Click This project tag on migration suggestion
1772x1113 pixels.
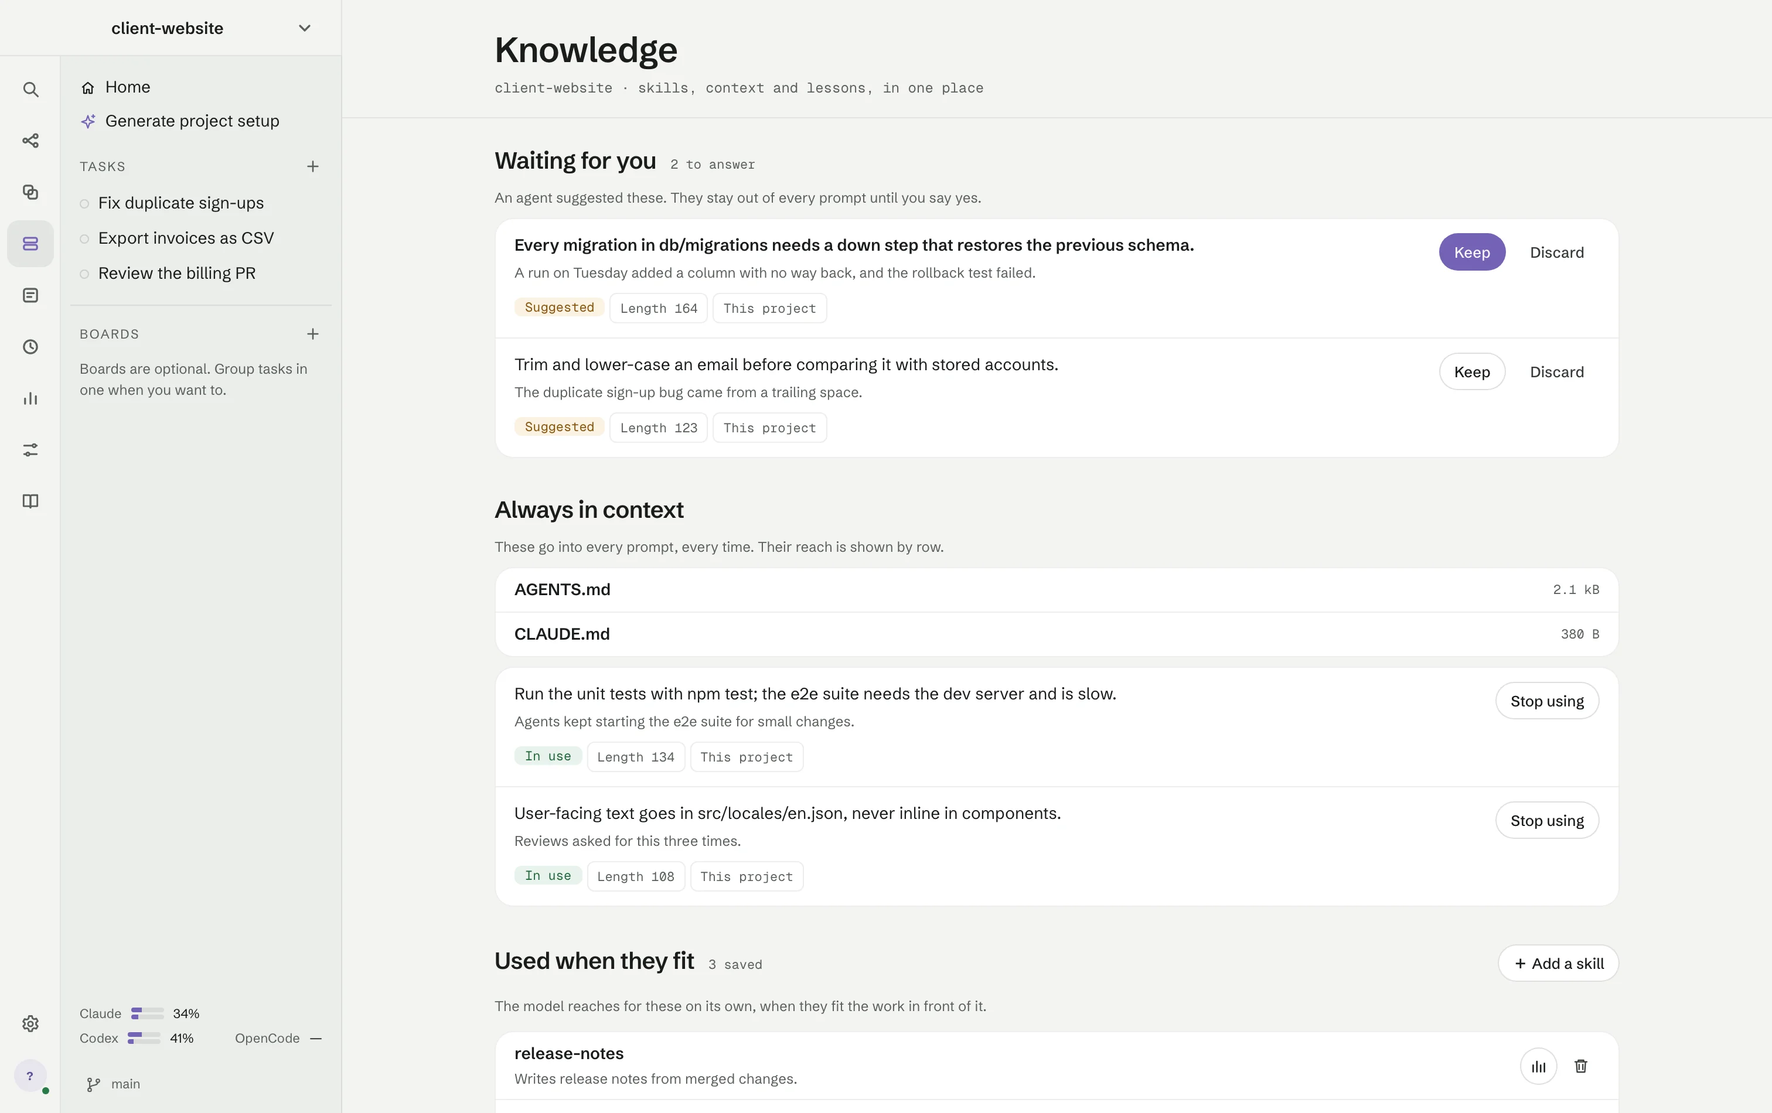coord(769,308)
